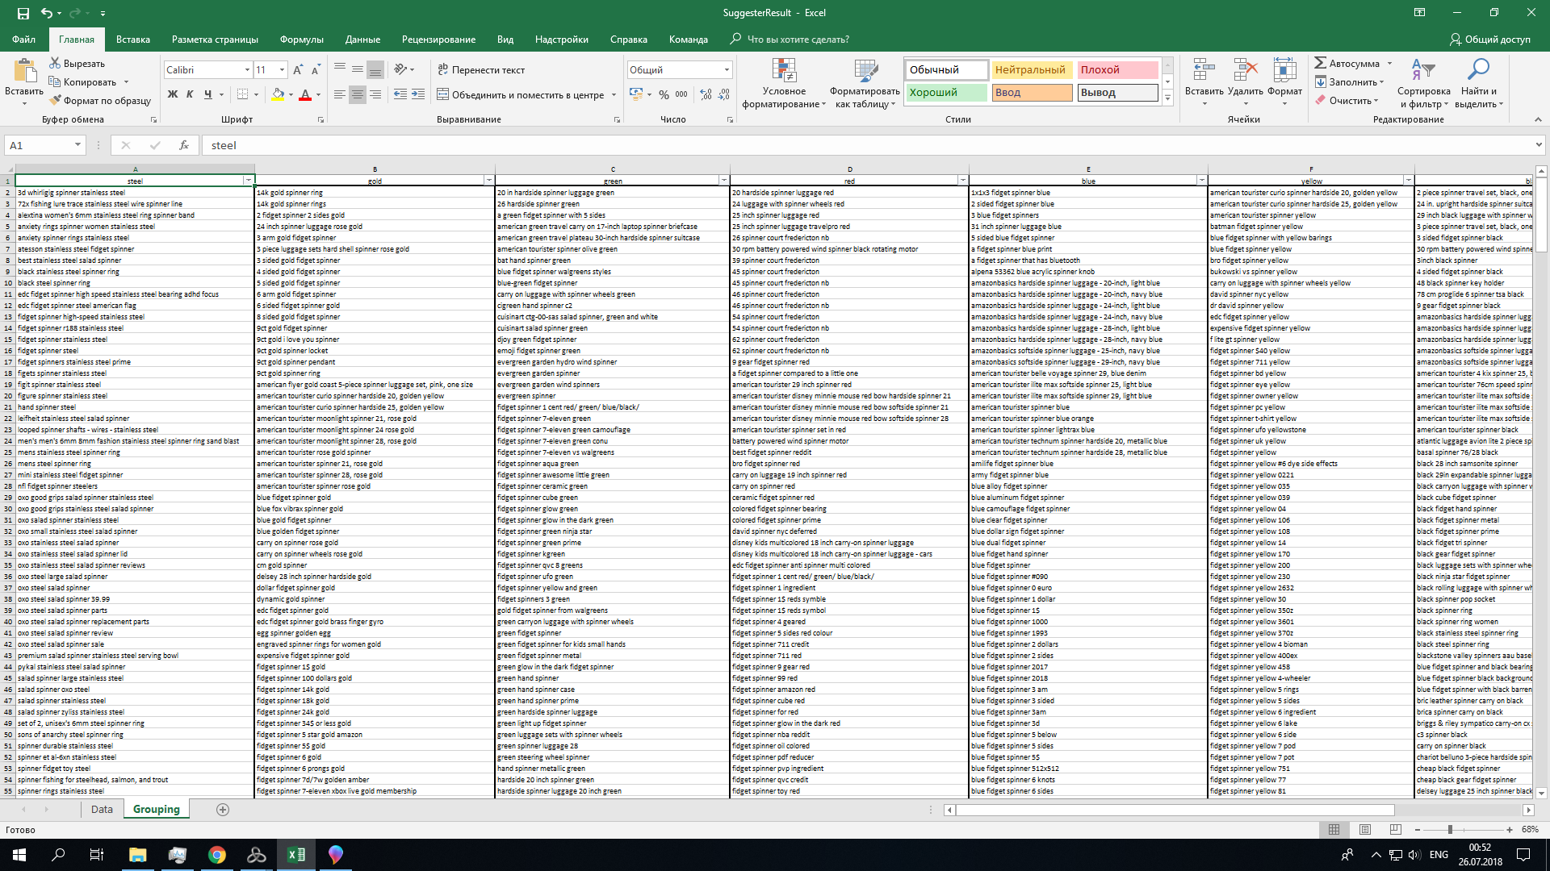Open the red column filter dropdown

(x=962, y=181)
